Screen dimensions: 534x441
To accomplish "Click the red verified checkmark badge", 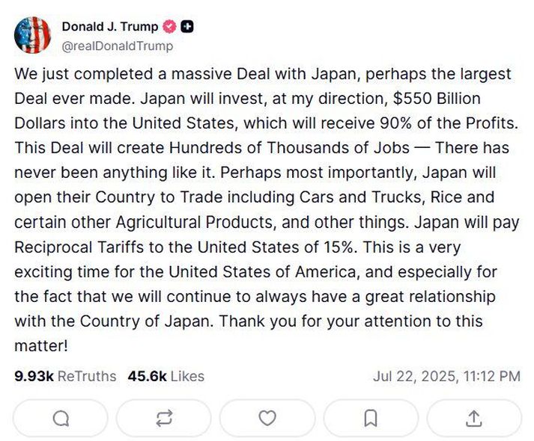I will 169,26.
